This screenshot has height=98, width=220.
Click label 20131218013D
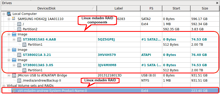109,75
